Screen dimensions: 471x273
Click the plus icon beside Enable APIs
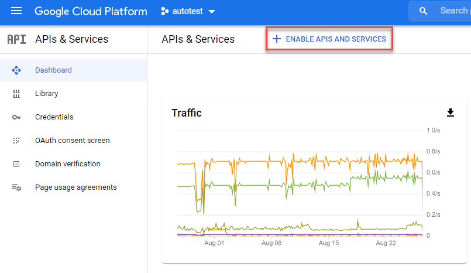point(277,39)
